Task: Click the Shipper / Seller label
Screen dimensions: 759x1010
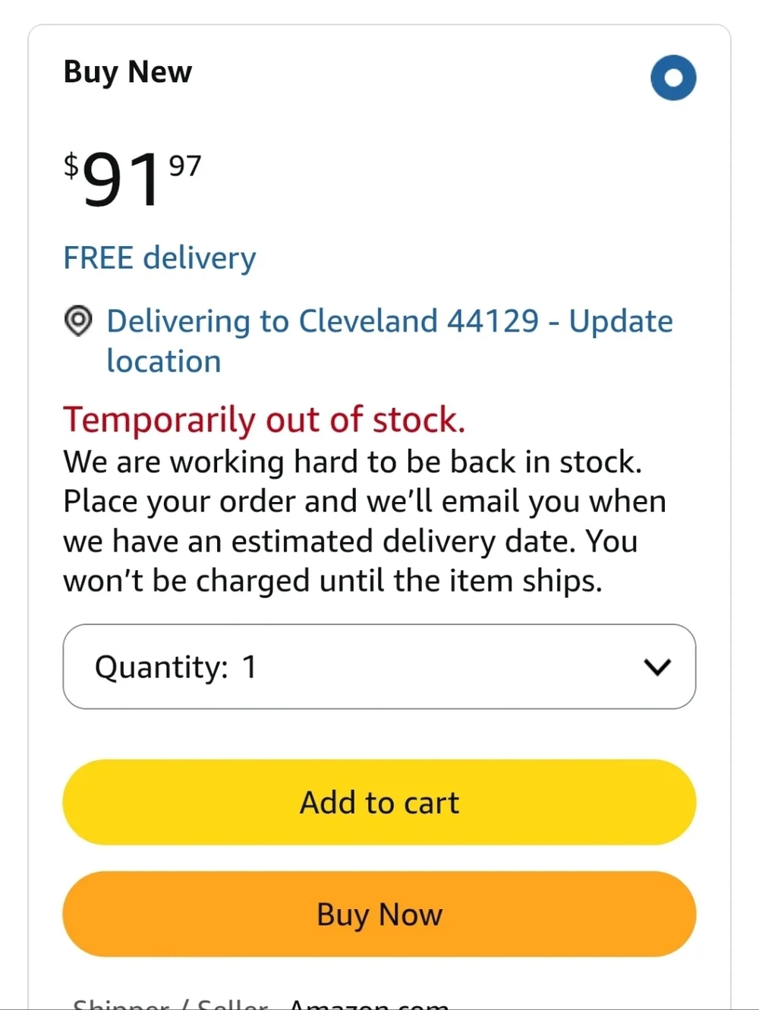Action: [x=170, y=1002]
